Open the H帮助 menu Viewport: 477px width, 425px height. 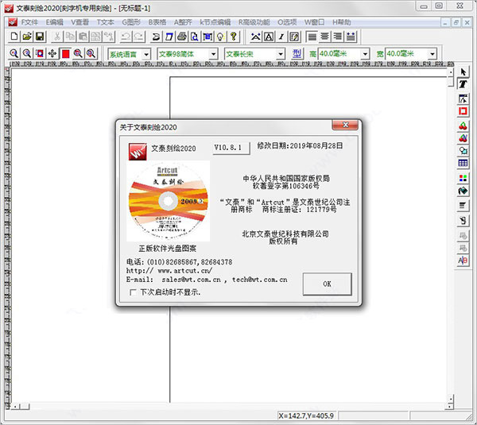tap(341, 22)
